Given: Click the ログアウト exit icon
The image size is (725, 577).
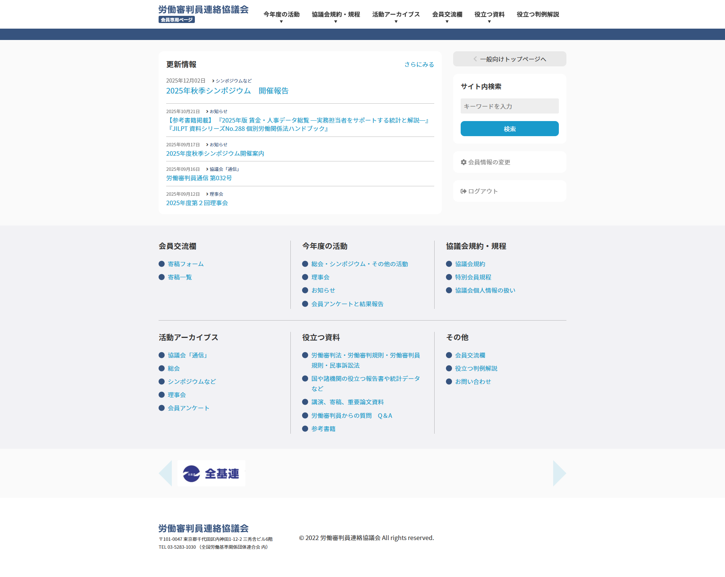Looking at the screenshot, I should tap(463, 191).
